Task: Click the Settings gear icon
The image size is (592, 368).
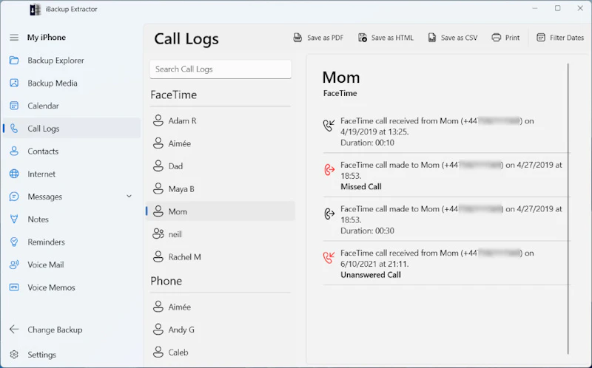Action: point(14,355)
